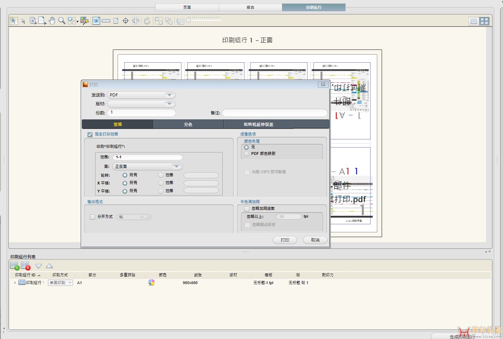Image resolution: width=503 pixels, height=339 pixels.
Task: Click the circular rotate arrow icon
Action: click(147, 21)
